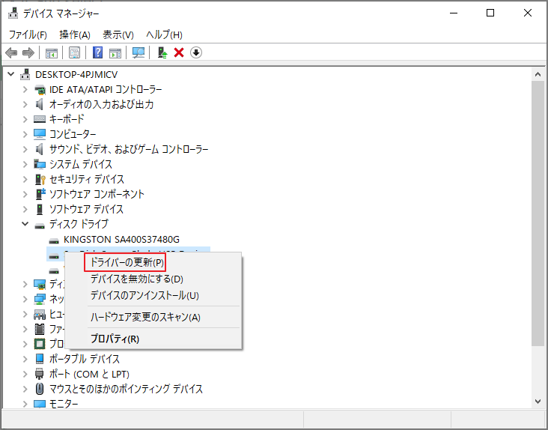Expand the オーディオの入力および出力 node
The image size is (548, 430).
(x=25, y=104)
